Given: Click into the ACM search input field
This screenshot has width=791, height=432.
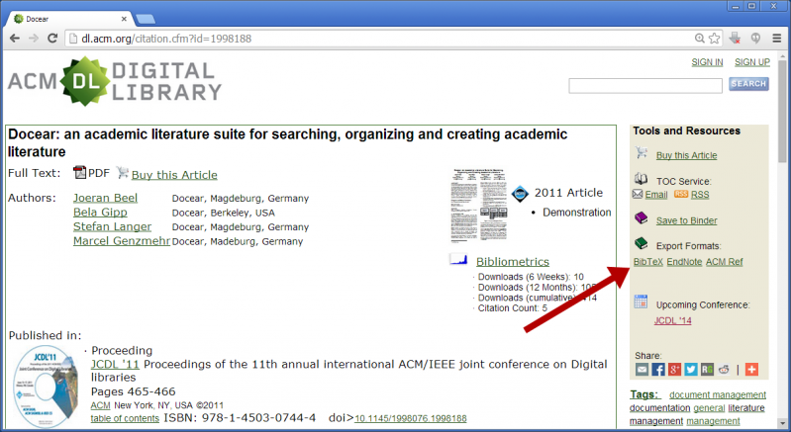Looking at the screenshot, I should coord(645,86).
